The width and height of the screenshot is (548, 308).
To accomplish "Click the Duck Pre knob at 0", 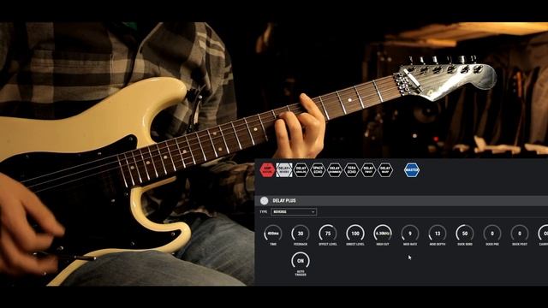I will pyautogui.click(x=492, y=234).
